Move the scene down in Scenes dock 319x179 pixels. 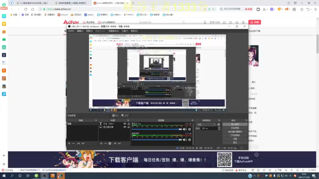tap(83, 144)
